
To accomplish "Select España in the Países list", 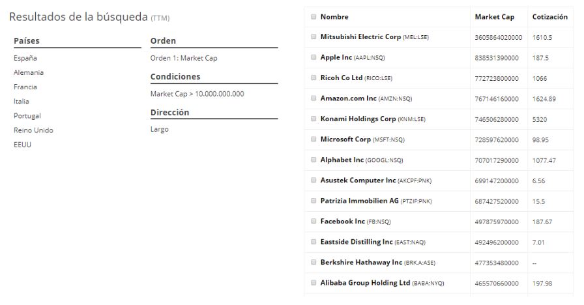I will click(25, 58).
